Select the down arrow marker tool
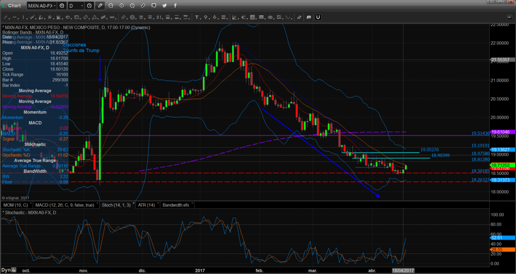This screenshot has height=274, width=516. pos(215,17)
